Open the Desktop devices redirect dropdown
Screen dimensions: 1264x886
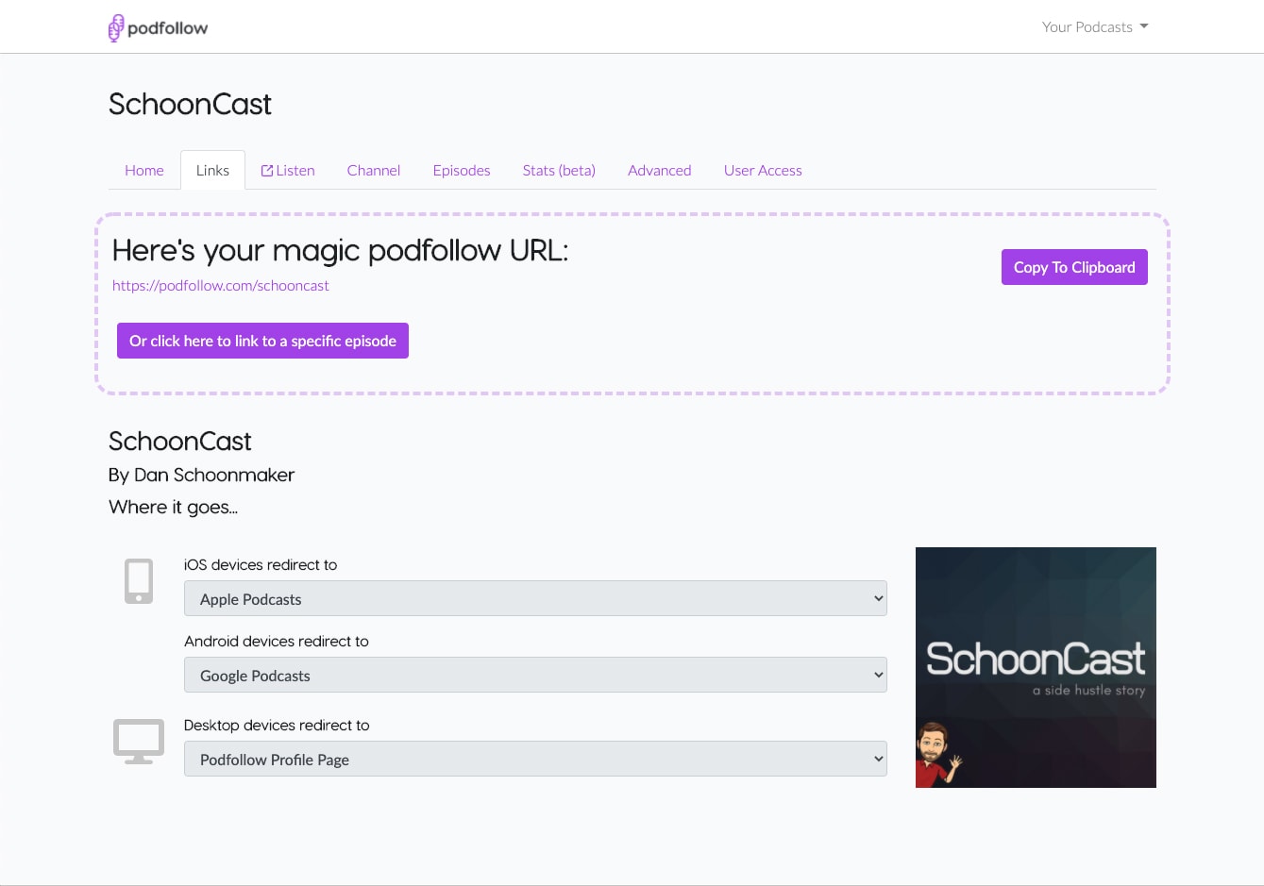pos(535,760)
